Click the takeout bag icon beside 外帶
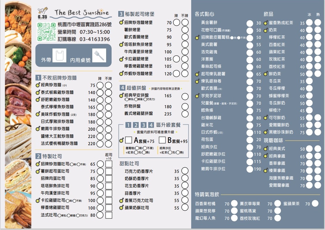 (59, 55)
